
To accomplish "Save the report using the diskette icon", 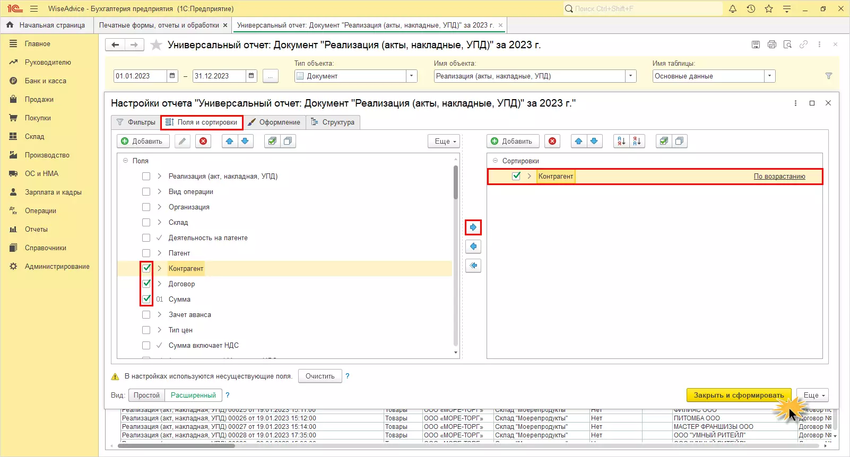I will point(756,45).
